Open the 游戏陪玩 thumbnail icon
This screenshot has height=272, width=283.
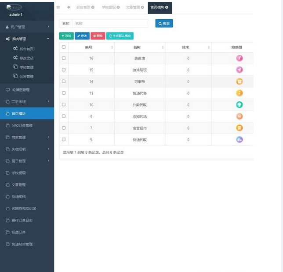(239, 70)
